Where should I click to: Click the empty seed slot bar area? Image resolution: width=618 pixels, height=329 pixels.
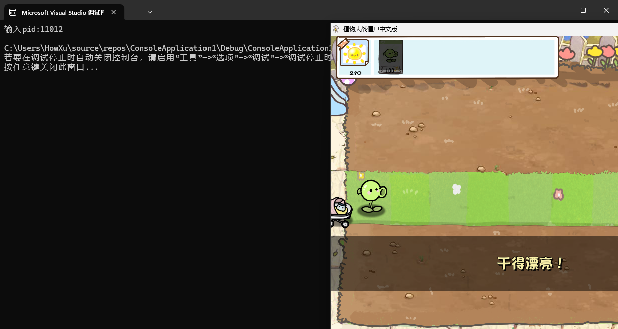click(x=479, y=57)
